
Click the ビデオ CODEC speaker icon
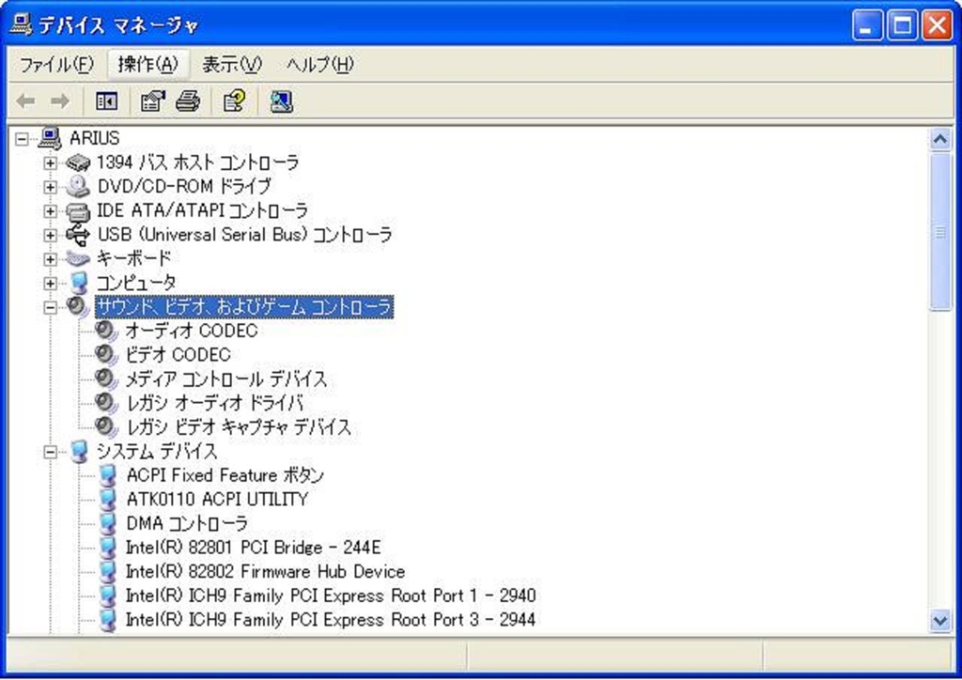click(107, 355)
